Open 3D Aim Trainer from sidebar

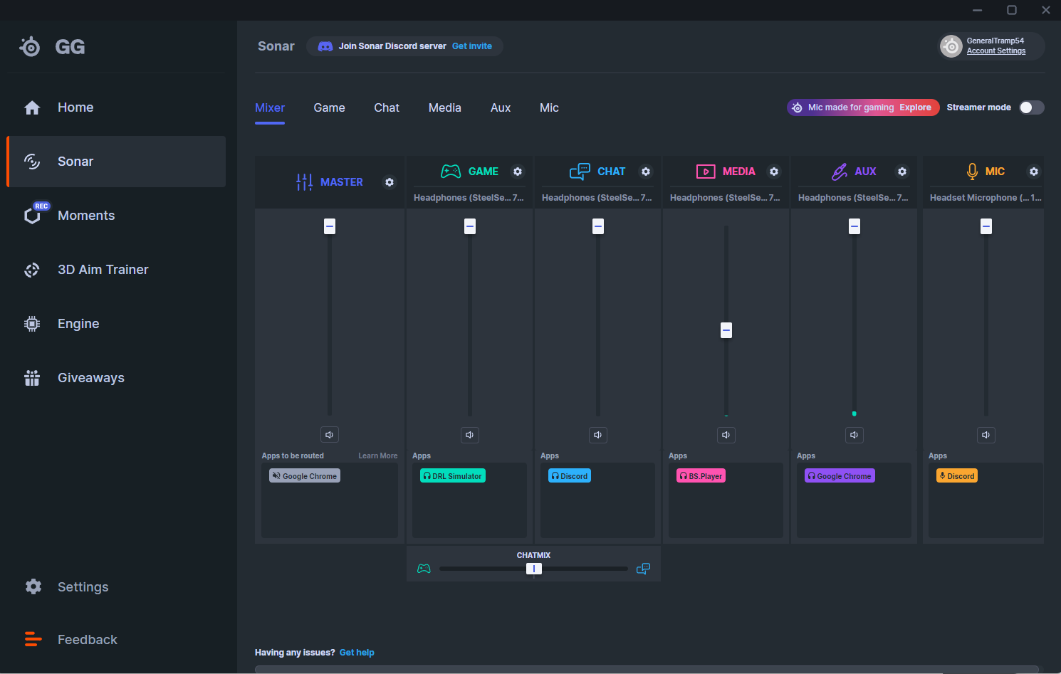pyautogui.click(x=103, y=270)
